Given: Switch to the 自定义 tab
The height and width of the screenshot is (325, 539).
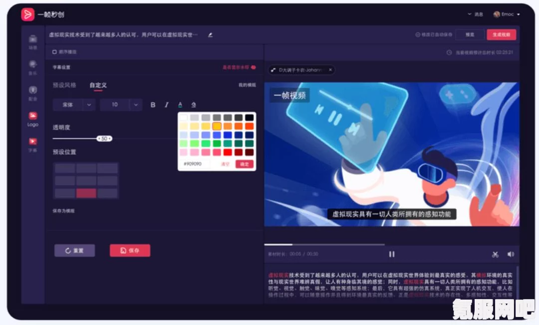Looking at the screenshot, I should point(98,85).
